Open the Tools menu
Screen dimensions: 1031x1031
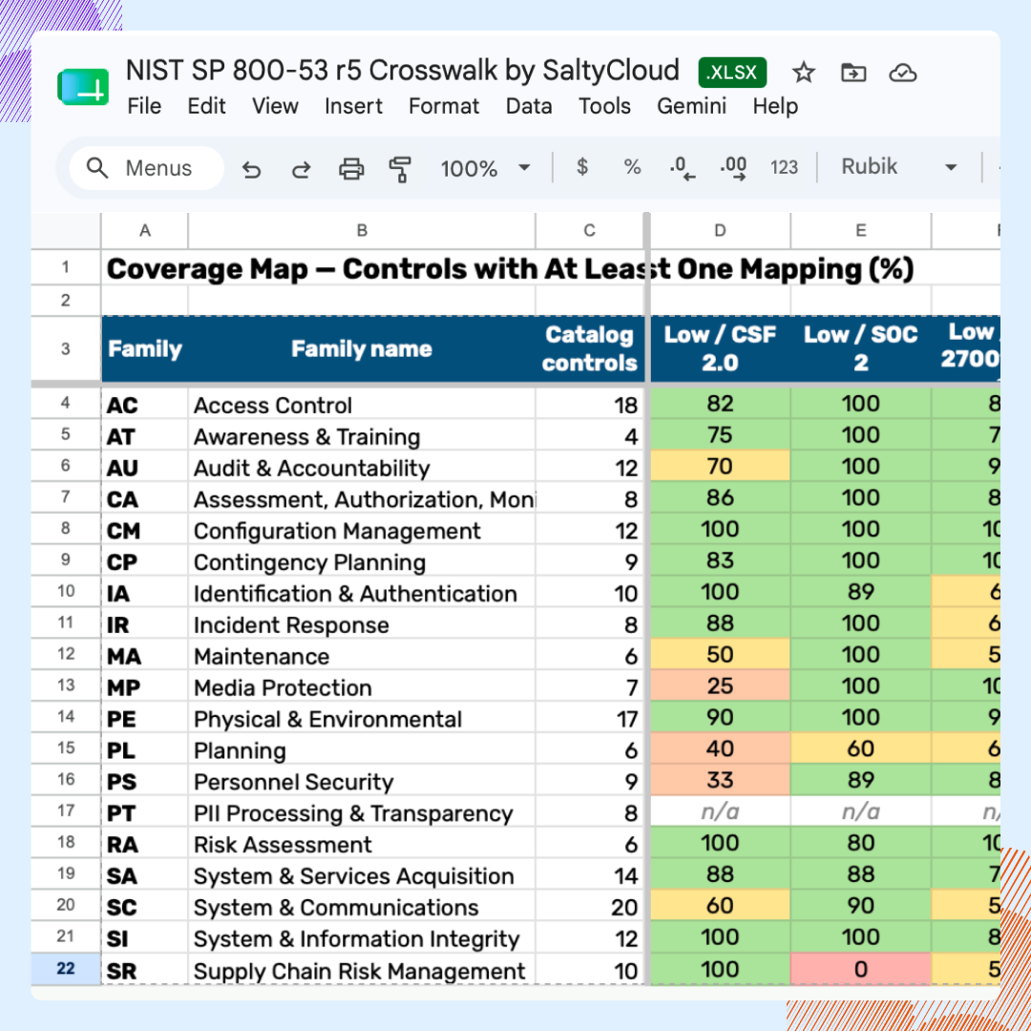(x=604, y=106)
